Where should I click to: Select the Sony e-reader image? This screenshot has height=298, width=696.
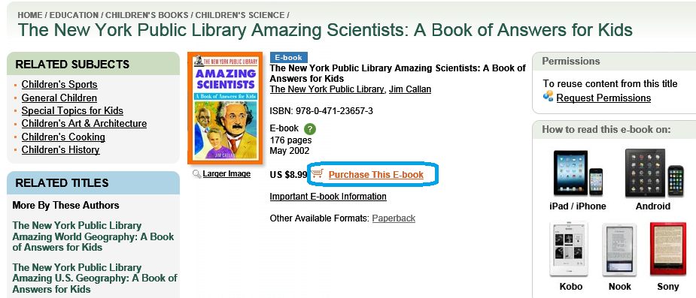pos(667,249)
